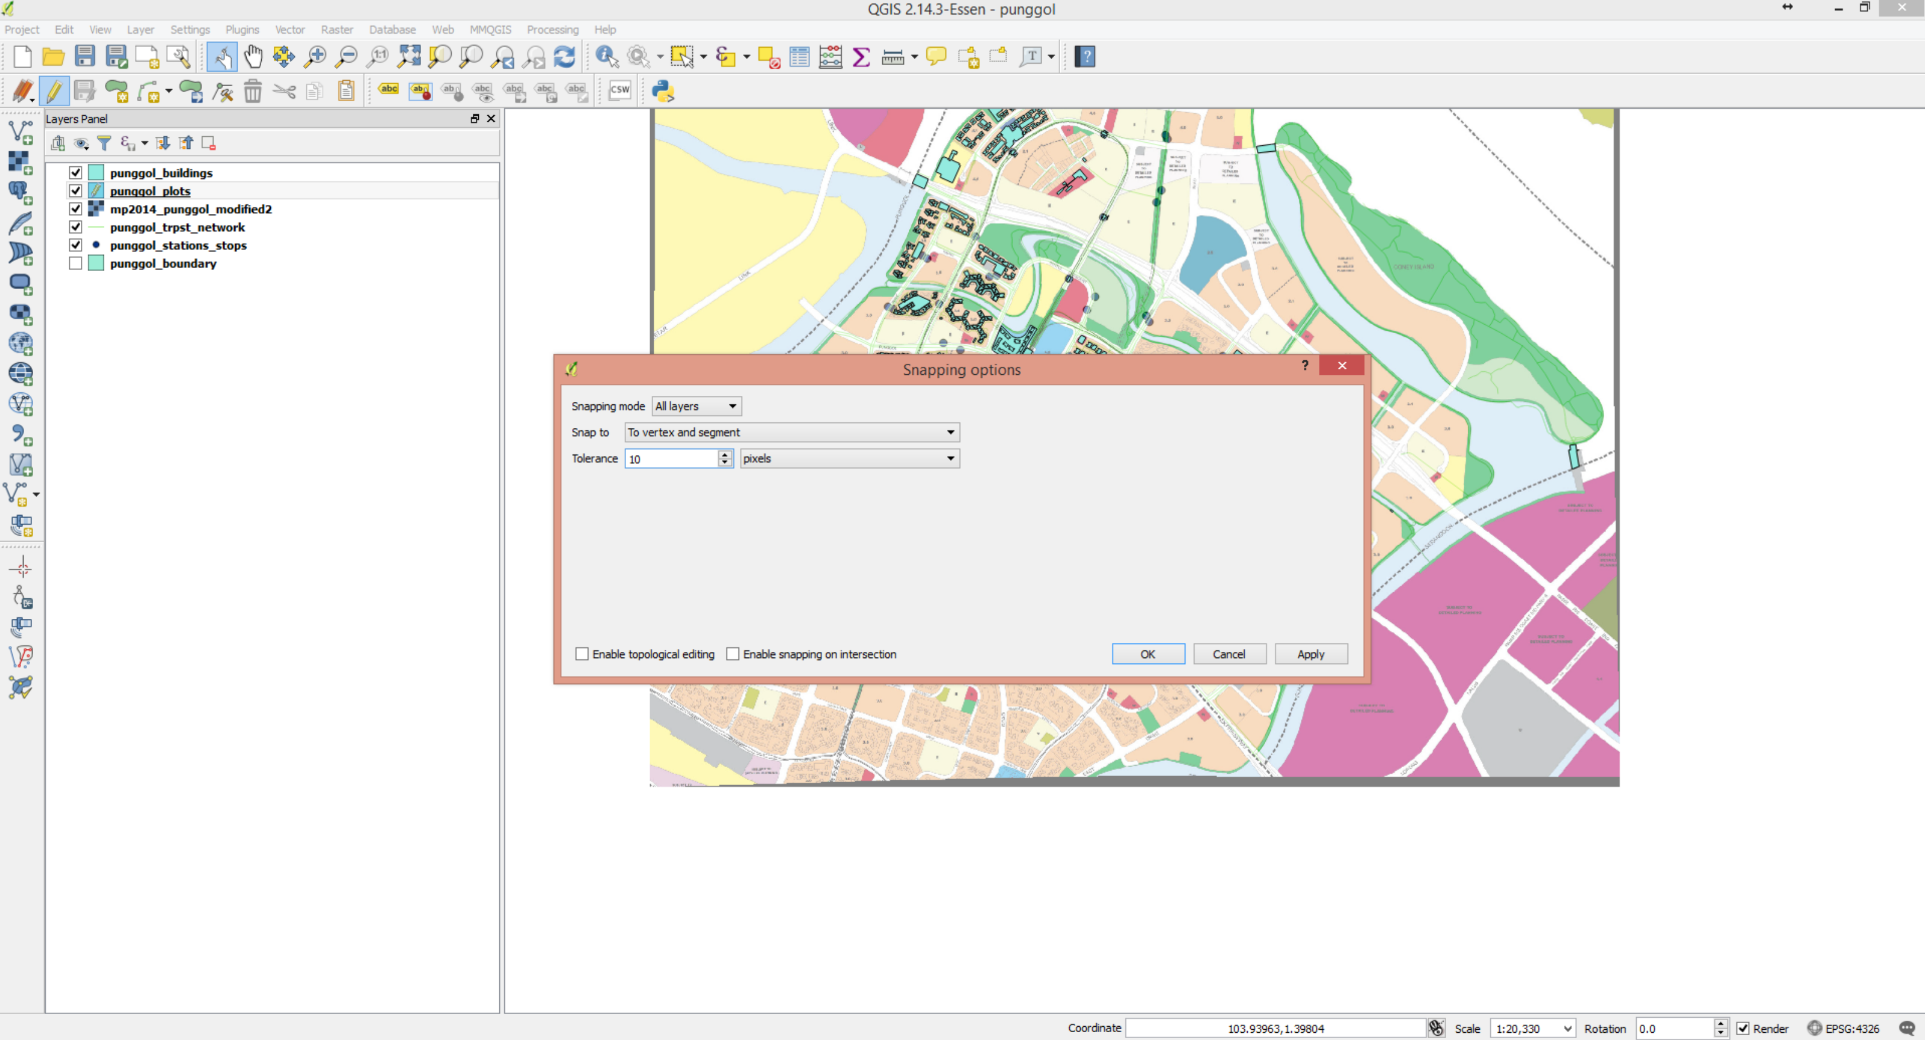Enable topological editing checkbox
The height and width of the screenshot is (1040, 1925).
pos(582,654)
